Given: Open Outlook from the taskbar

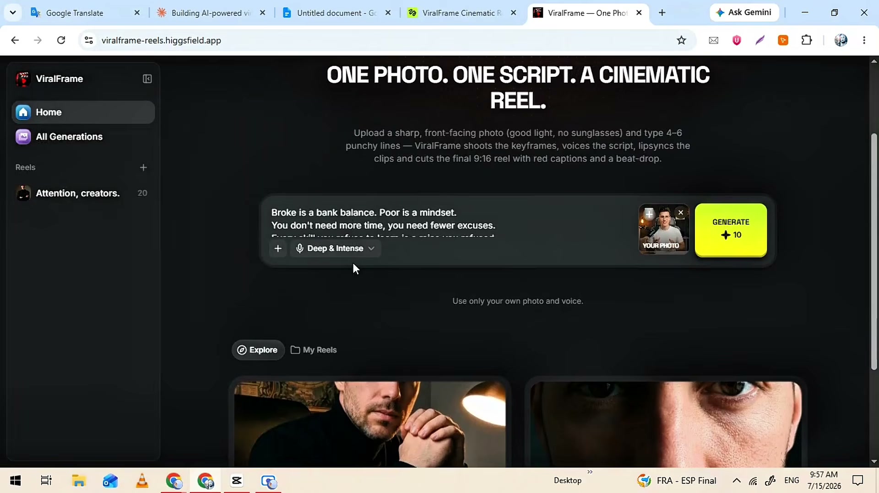Looking at the screenshot, I should click(110, 481).
